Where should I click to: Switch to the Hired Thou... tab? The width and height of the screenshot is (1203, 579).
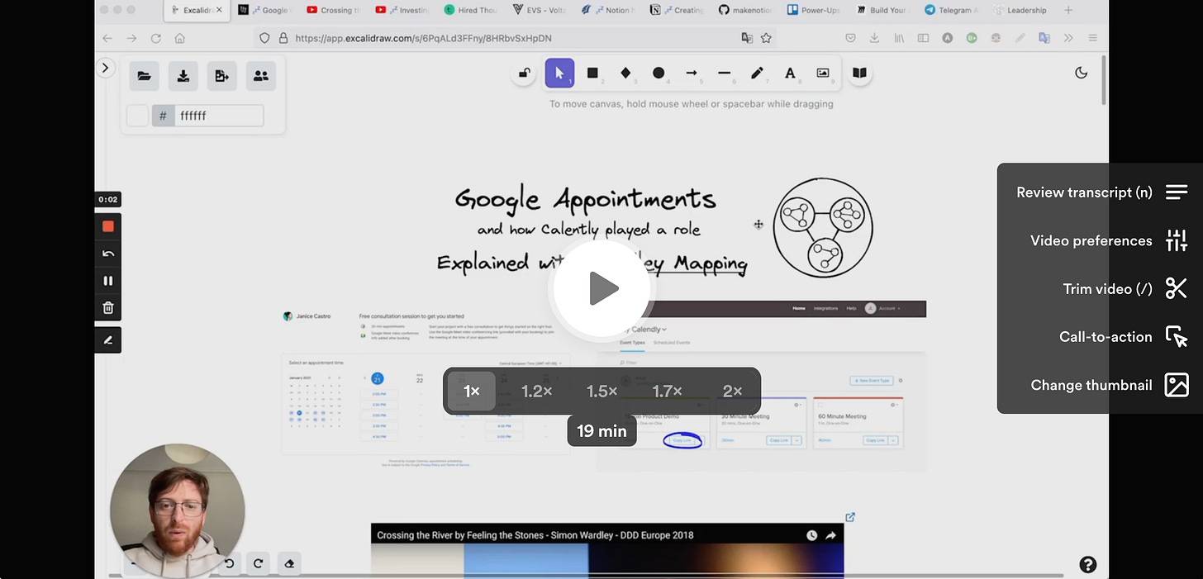[471, 10]
